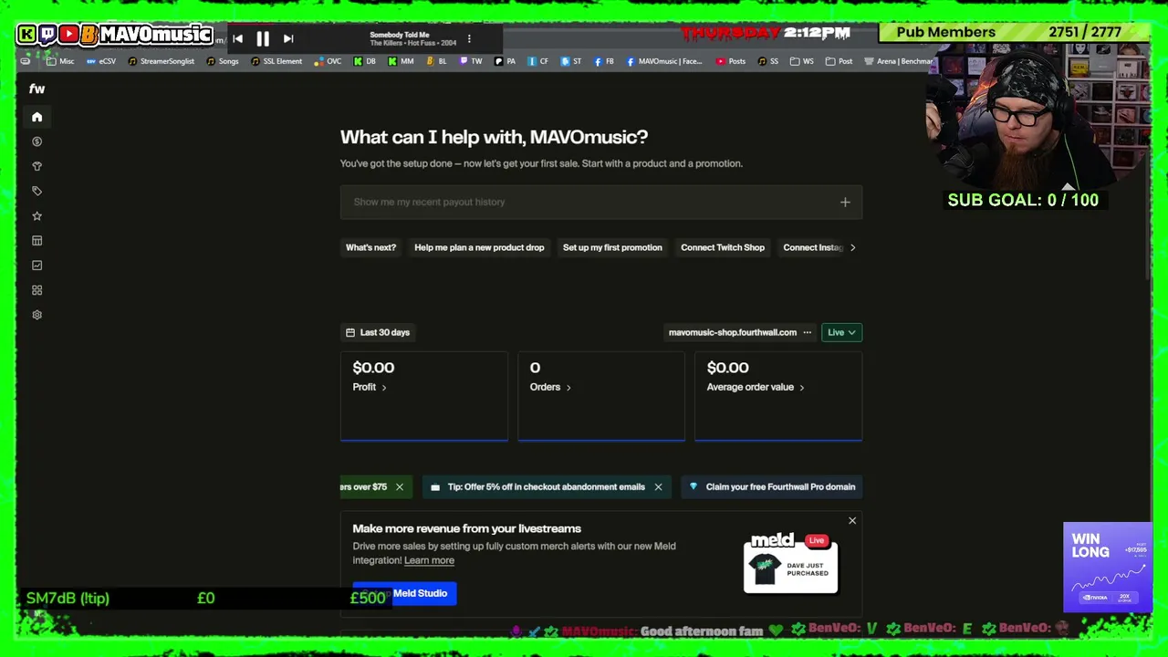
Task: Open the Songs bookmark
Action: tap(223, 61)
